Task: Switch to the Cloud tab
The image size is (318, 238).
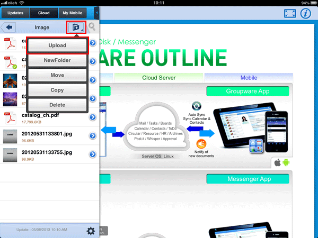Action: coord(43,12)
